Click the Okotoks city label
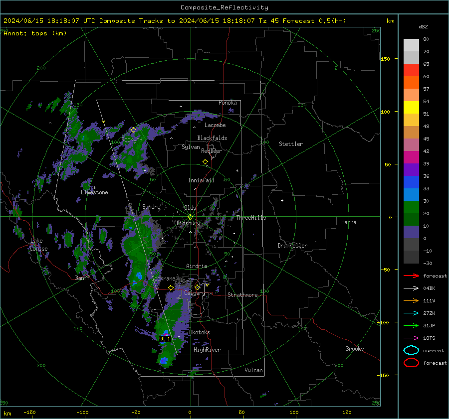Screen dimensions: 449x419 tap(200, 332)
